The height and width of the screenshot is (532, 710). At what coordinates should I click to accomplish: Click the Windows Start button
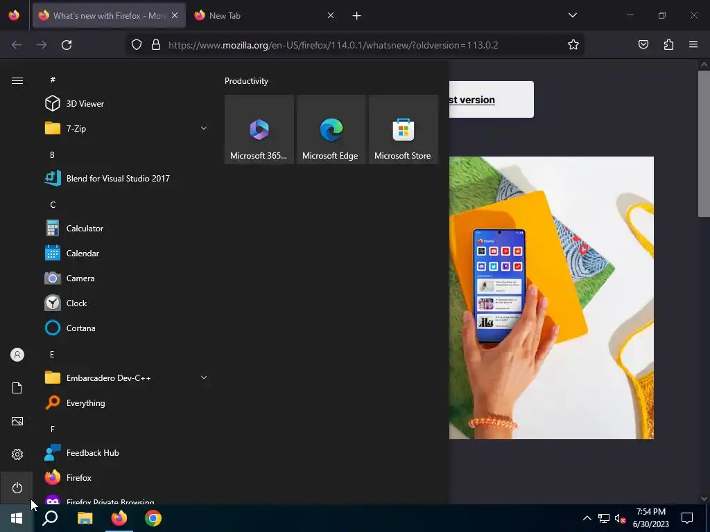(17, 518)
